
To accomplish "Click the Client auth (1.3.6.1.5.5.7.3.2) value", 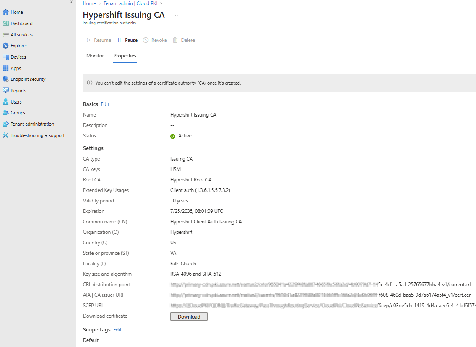I will tap(200, 190).
